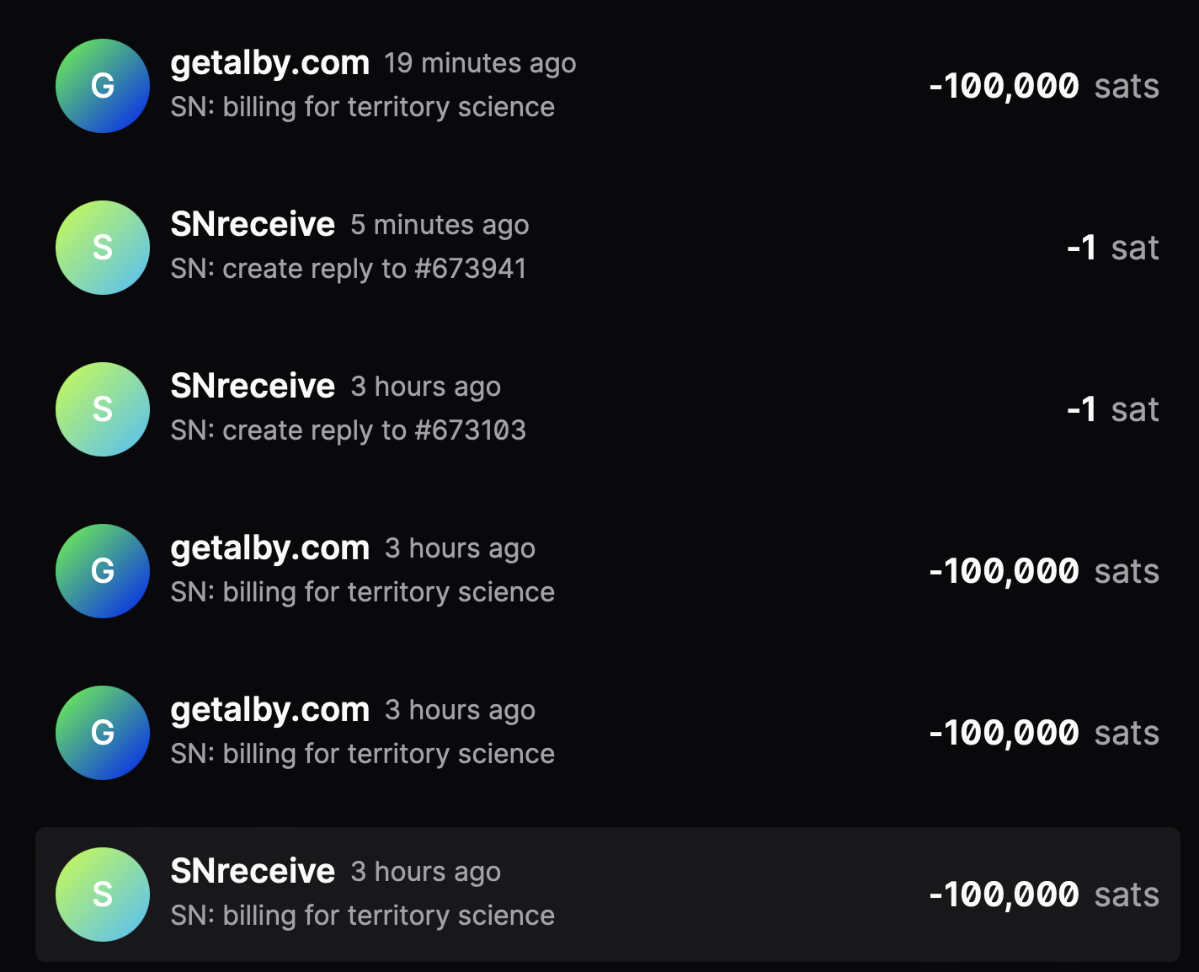Click the SNreceive avatar for reply #673103
Image resolution: width=1199 pixels, height=972 pixels.
click(103, 409)
